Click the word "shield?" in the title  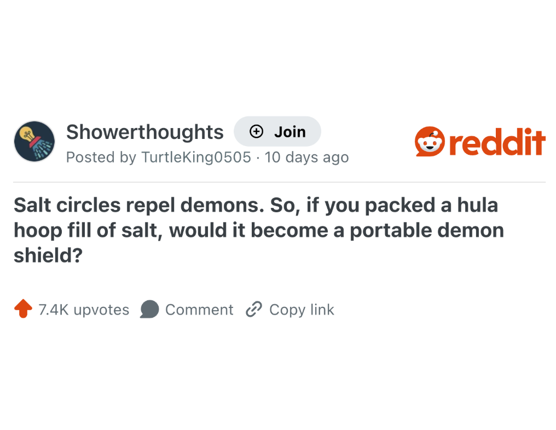pyautogui.click(x=48, y=255)
